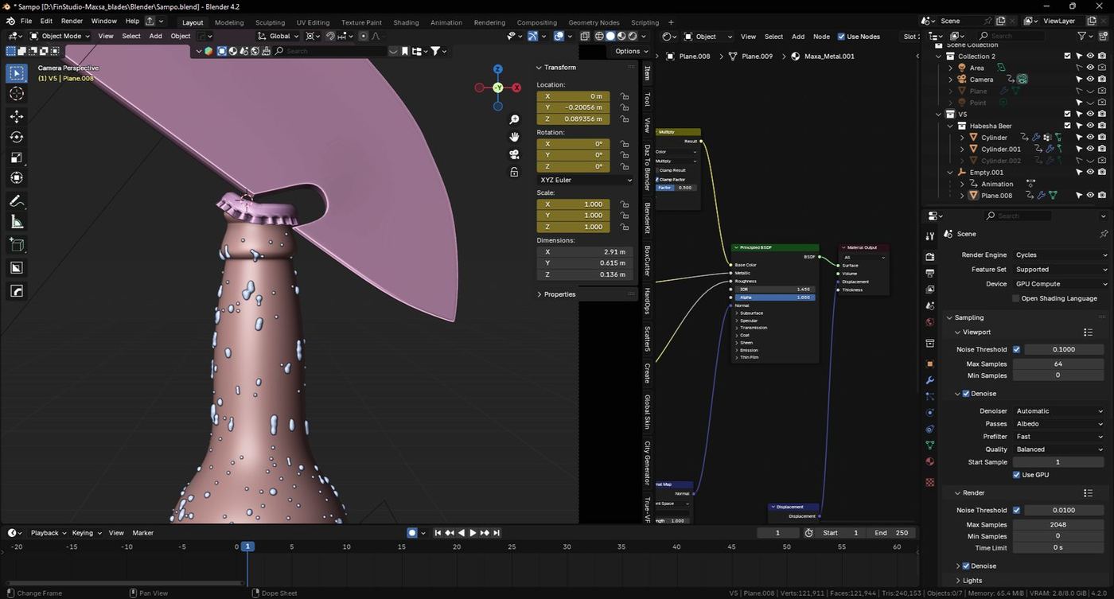Select the Cursor tool in viewport toolbar
This screenshot has width=1114, height=599.
pos(17,94)
